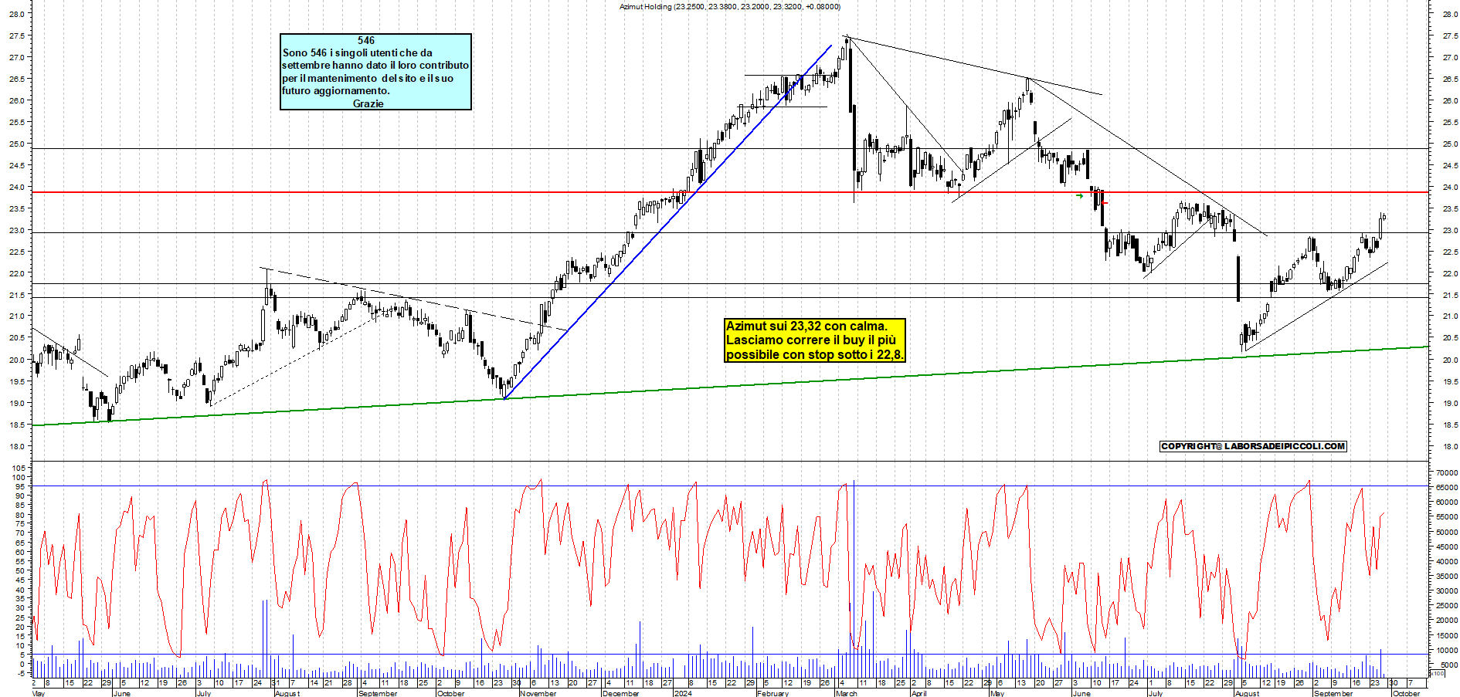Image resolution: width=1460 pixels, height=697 pixels.
Task: Click the February month label
Action: point(772,693)
